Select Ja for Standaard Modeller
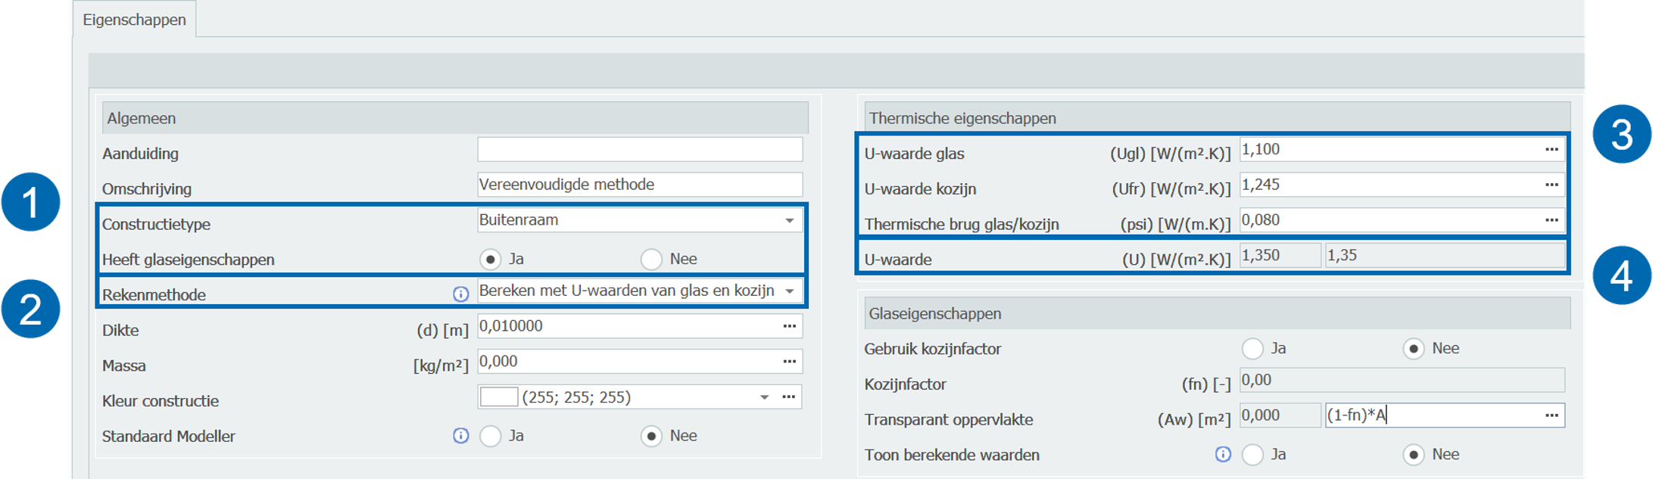The width and height of the screenshot is (1653, 479). click(x=491, y=437)
